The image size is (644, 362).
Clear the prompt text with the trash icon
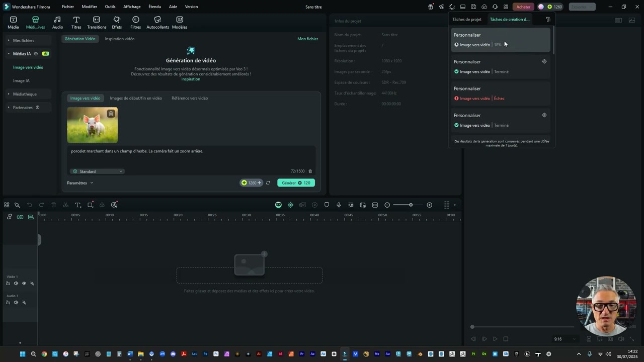click(x=310, y=171)
